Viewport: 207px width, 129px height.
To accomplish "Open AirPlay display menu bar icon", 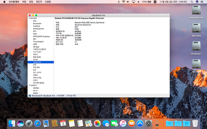I will (133, 2).
